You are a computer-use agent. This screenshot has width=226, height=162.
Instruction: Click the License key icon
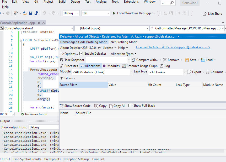tap(100, 48)
